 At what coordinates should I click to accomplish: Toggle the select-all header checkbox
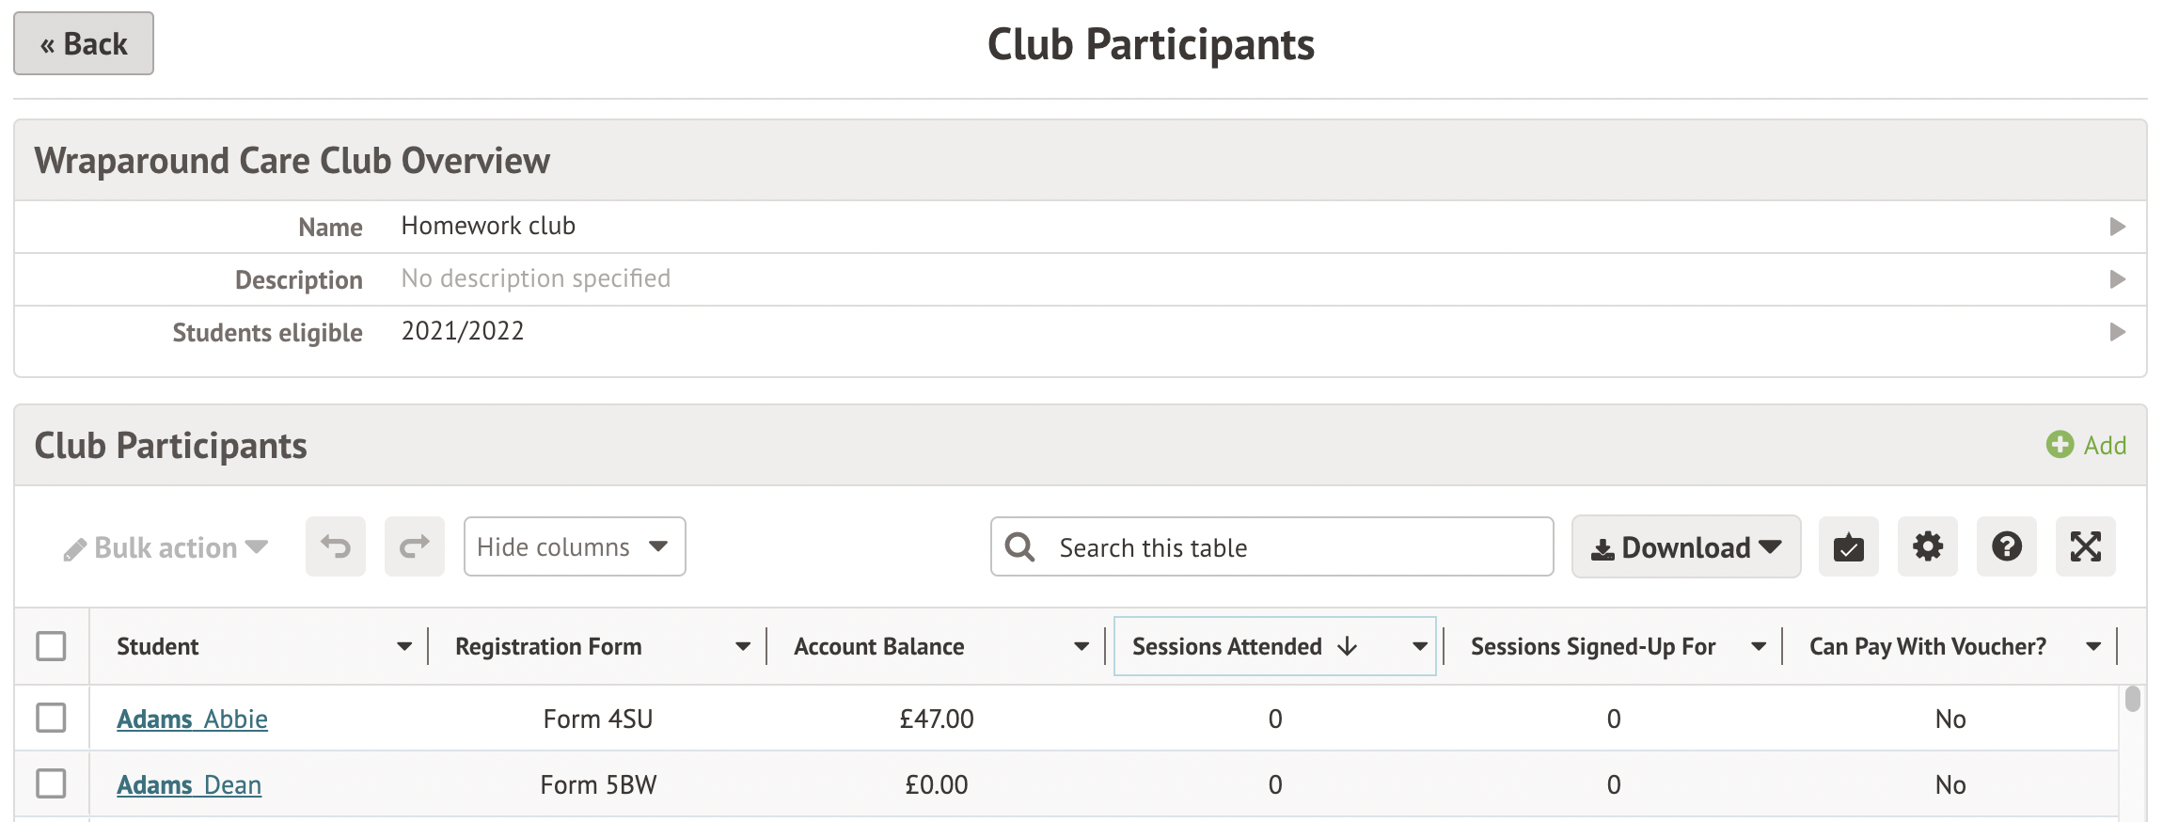point(51,646)
